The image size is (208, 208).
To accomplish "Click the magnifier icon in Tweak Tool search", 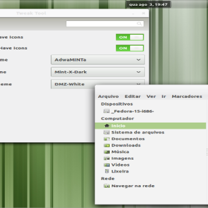I will tap(139, 23).
